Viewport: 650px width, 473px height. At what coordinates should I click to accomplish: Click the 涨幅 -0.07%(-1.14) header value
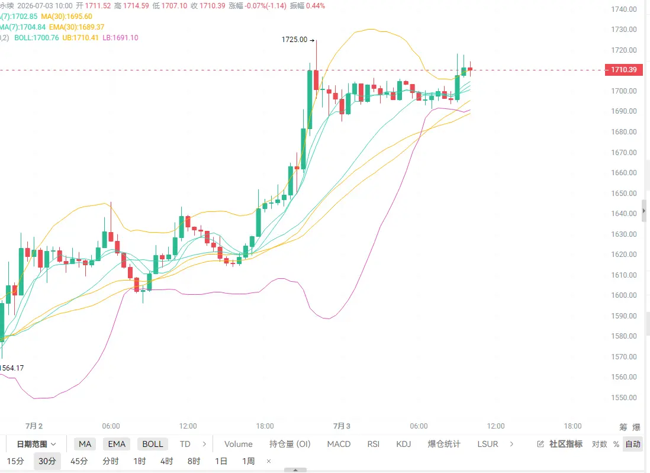[x=258, y=6]
